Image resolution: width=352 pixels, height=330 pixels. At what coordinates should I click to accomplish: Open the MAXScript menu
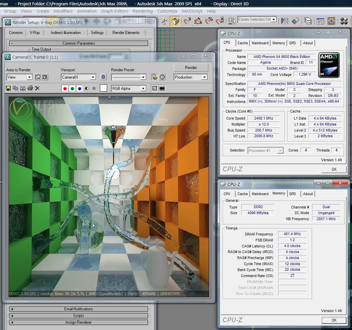coord(192,11)
